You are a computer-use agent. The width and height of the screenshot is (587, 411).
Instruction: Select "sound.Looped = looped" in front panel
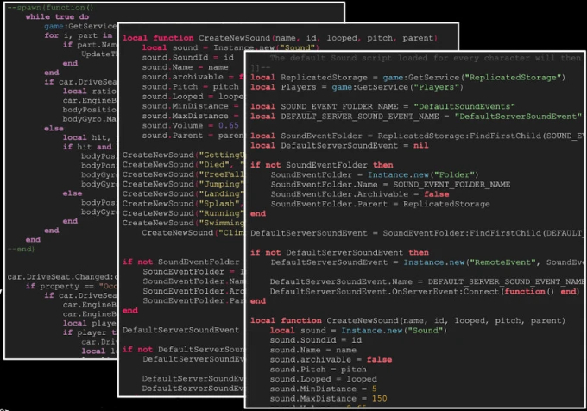[x=324, y=379]
